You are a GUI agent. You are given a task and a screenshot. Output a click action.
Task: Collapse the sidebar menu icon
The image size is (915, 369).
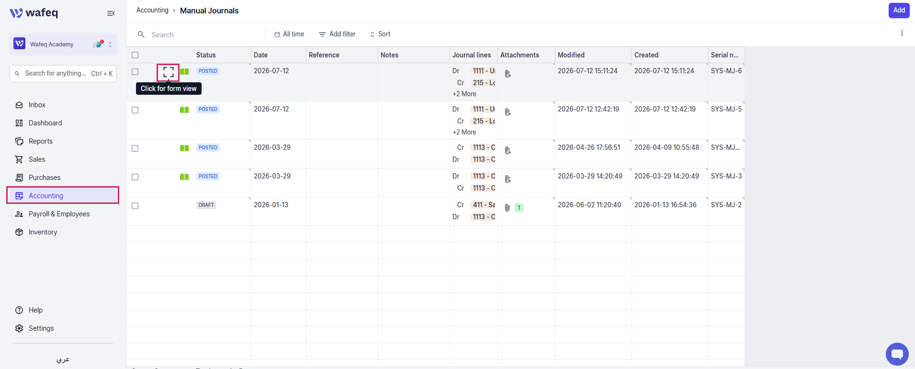click(x=111, y=13)
